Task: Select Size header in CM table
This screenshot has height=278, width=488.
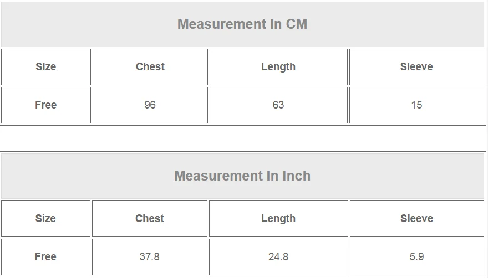Action: click(x=45, y=67)
